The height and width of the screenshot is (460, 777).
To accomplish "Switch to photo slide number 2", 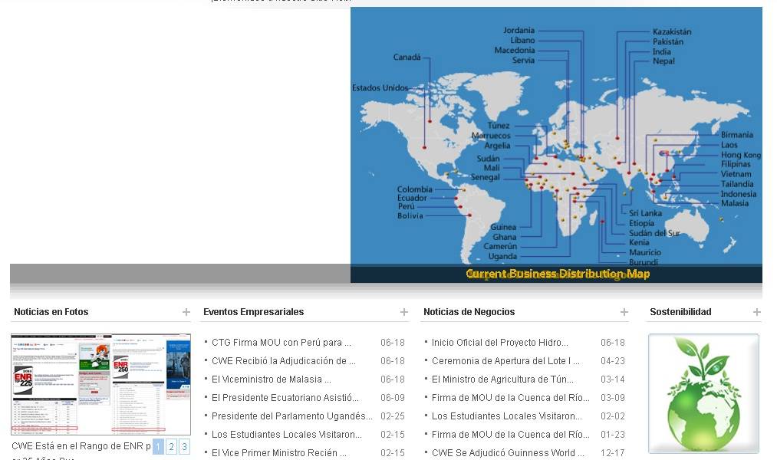I will tap(171, 447).
